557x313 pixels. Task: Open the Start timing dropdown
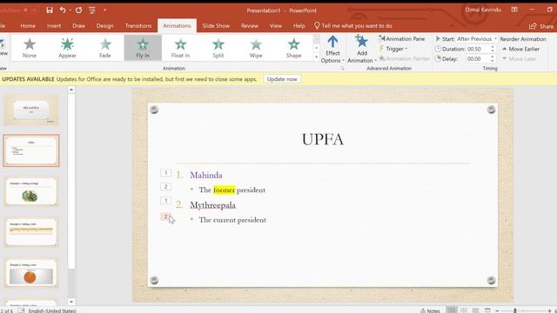tap(477, 38)
